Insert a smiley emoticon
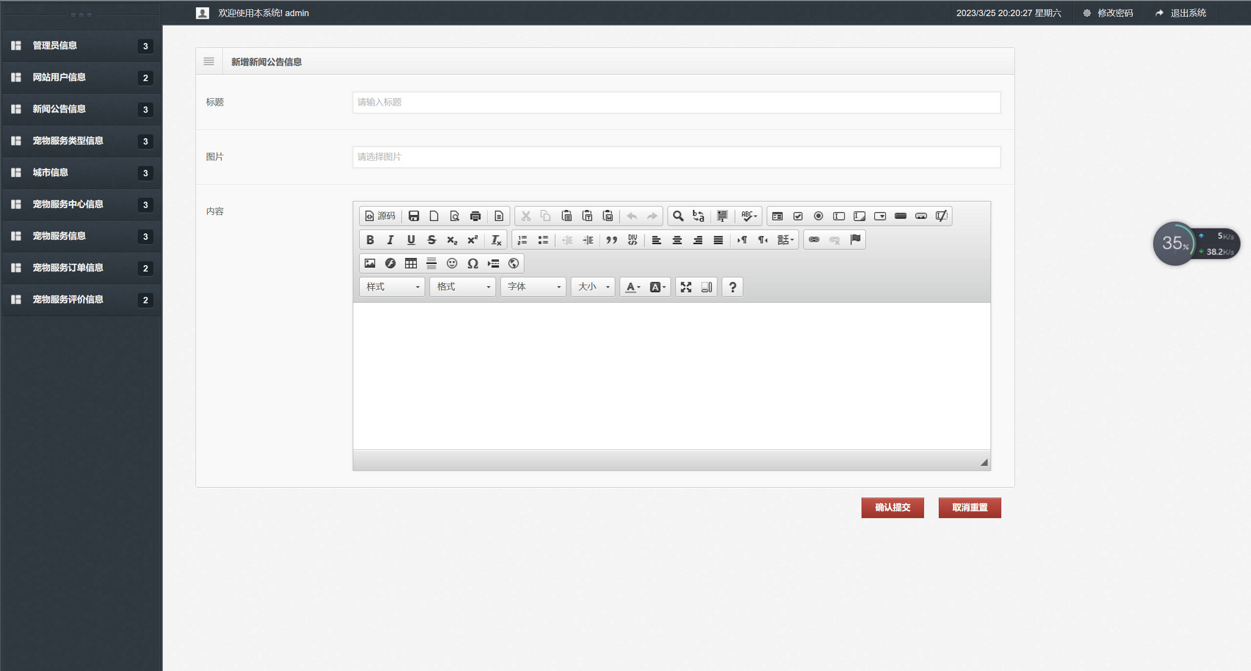The height and width of the screenshot is (671, 1251). pos(452,263)
